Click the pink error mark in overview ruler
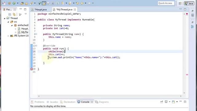197x111 pixels. click(x=187, y=75)
